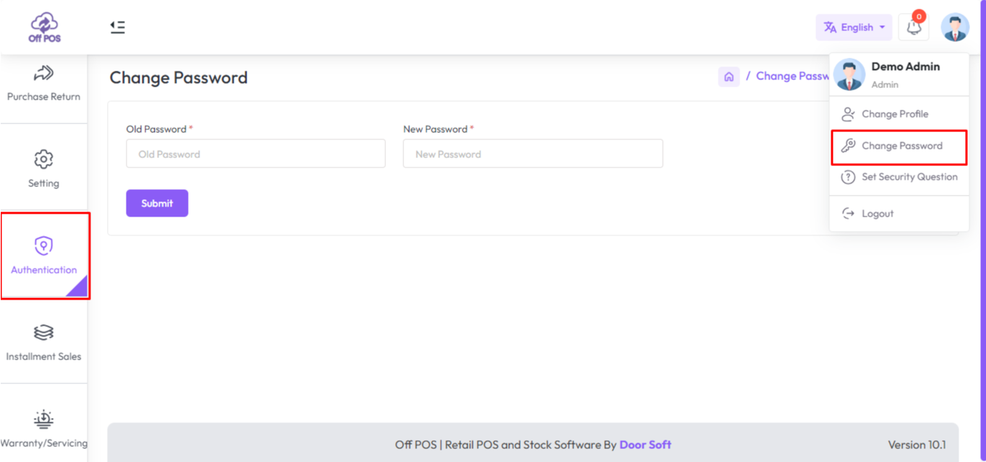986x462 pixels.
Task: Collapse the sidebar with the menu toggle icon
Action: 117,27
